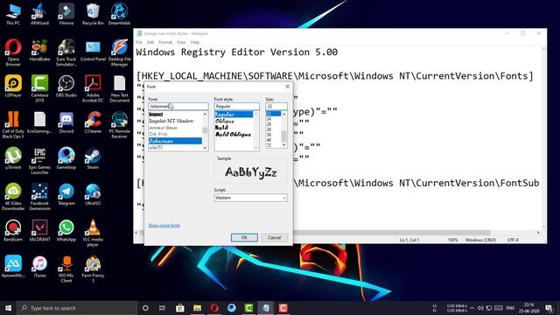Viewport: 560px width, 315px height.
Task: Open iTunes desktop icon
Action: click(x=39, y=266)
